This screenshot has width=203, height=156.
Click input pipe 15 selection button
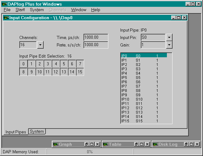coord(80,72)
